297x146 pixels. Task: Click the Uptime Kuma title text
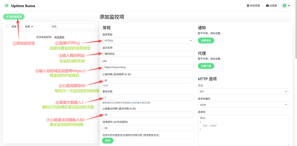(23, 6)
